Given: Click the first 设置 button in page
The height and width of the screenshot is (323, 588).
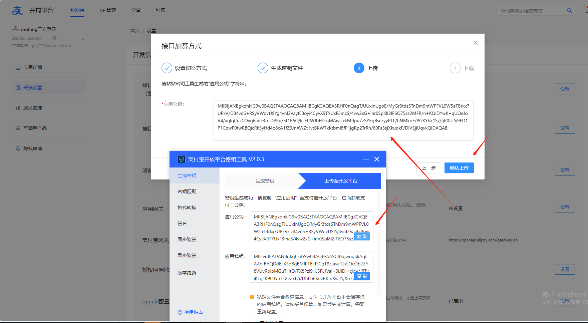Looking at the screenshot, I should (x=565, y=89).
